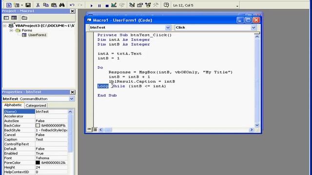The width and height of the screenshot is (312, 175).
Task: Click the greyed-out Toolbox icon
Action: coord(156,5)
